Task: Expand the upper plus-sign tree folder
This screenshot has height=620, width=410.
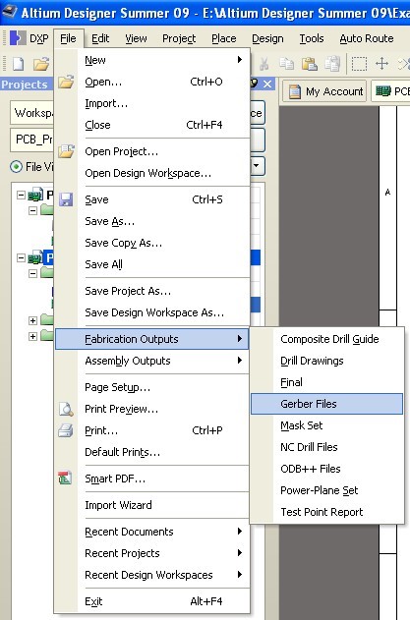Action: (33, 320)
